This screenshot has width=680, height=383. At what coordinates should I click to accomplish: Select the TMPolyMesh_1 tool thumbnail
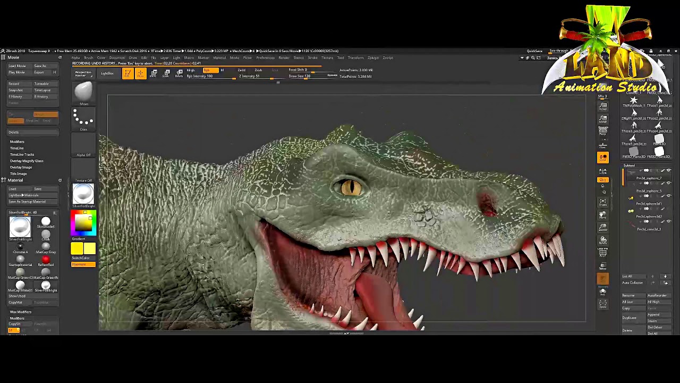pyautogui.click(x=633, y=102)
